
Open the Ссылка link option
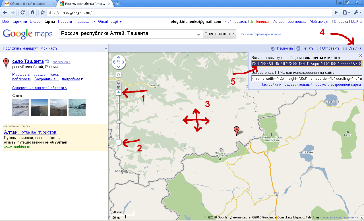coord(354,48)
